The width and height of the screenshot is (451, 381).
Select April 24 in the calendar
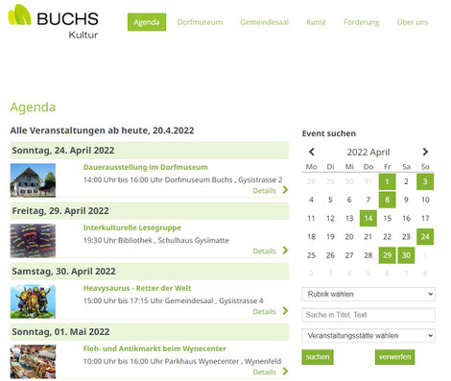pyautogui.click(x=425, y=237)
